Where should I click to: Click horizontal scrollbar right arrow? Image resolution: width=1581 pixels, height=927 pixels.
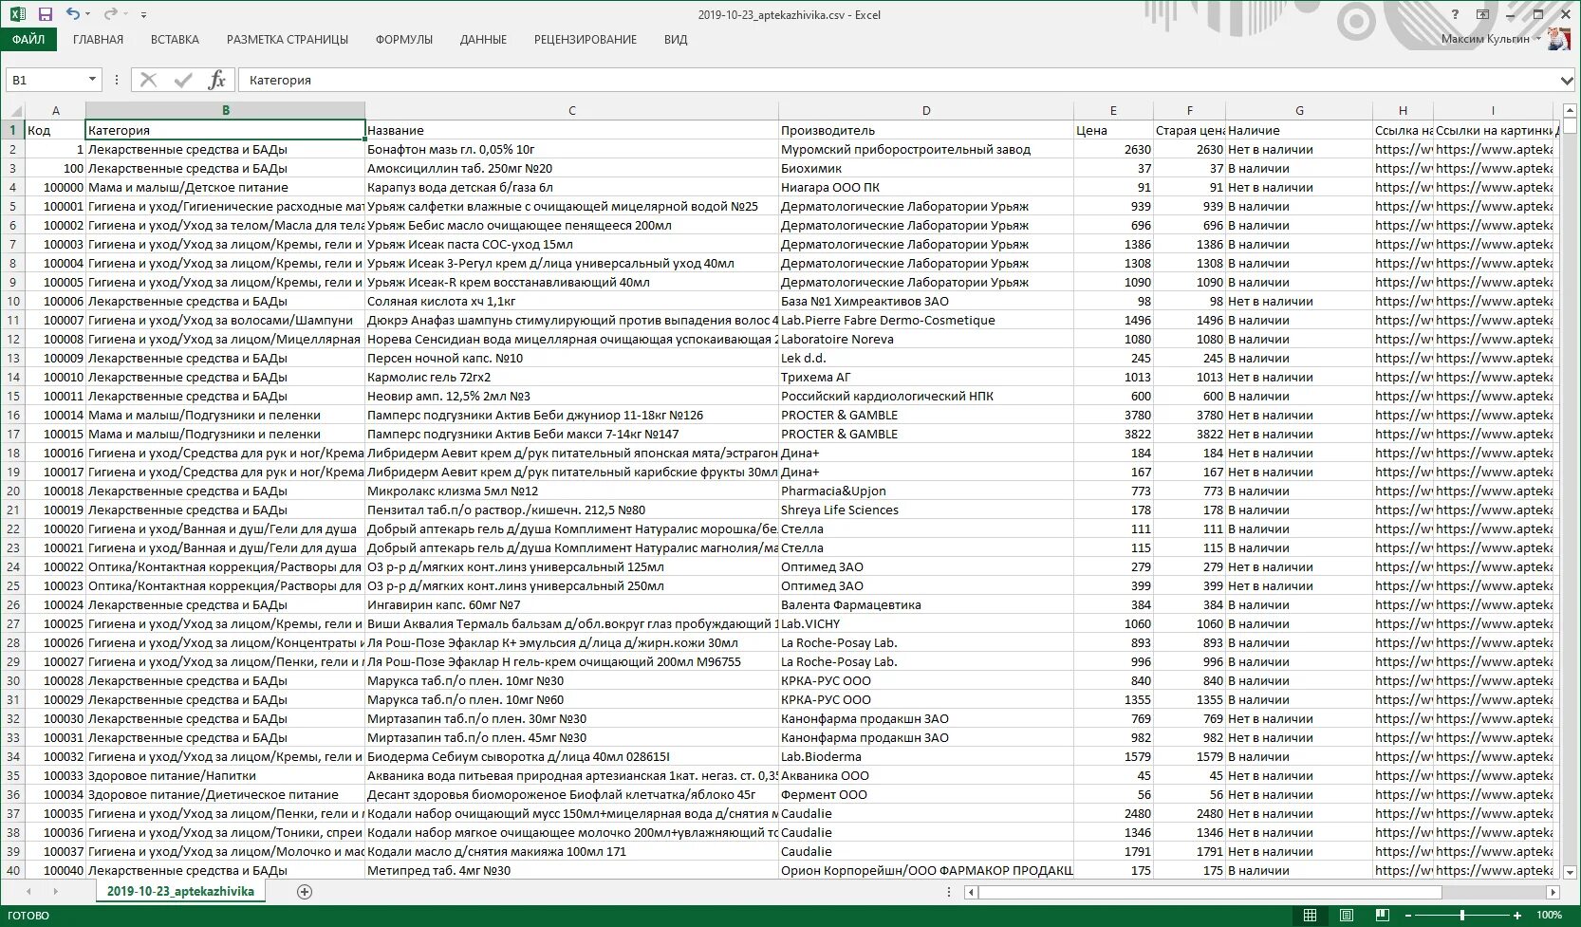[x=1553, y=892]
